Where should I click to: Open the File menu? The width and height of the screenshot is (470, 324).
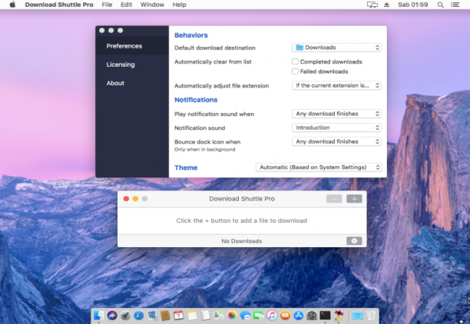[x=107, y=5]
